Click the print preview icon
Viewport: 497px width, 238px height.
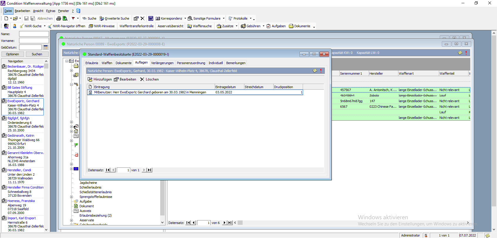click(65, 18)
